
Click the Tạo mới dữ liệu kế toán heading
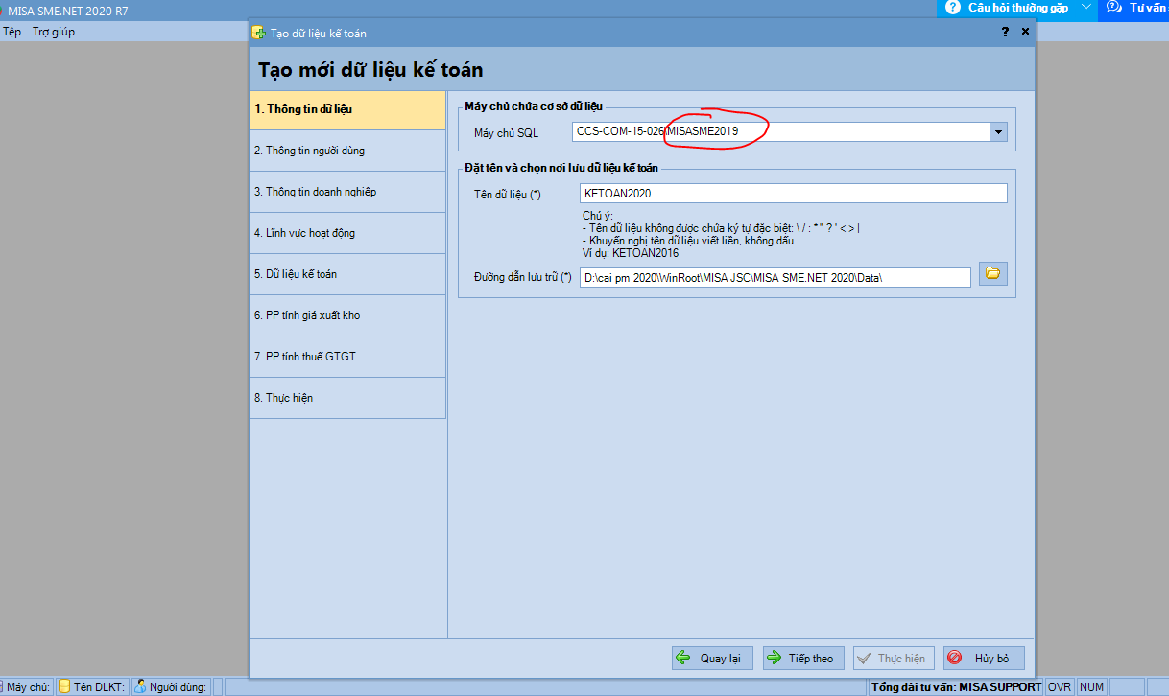(370, 70)
